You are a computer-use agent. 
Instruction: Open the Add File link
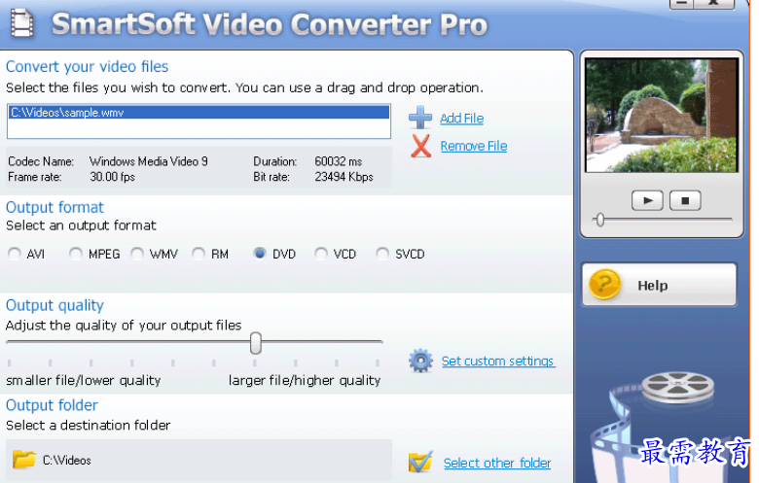(x=462, y=119)
